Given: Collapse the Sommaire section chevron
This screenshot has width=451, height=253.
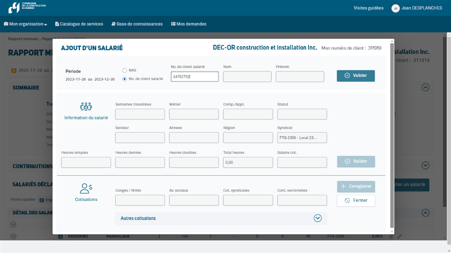Looking at the screenshot, I should 425,88.
